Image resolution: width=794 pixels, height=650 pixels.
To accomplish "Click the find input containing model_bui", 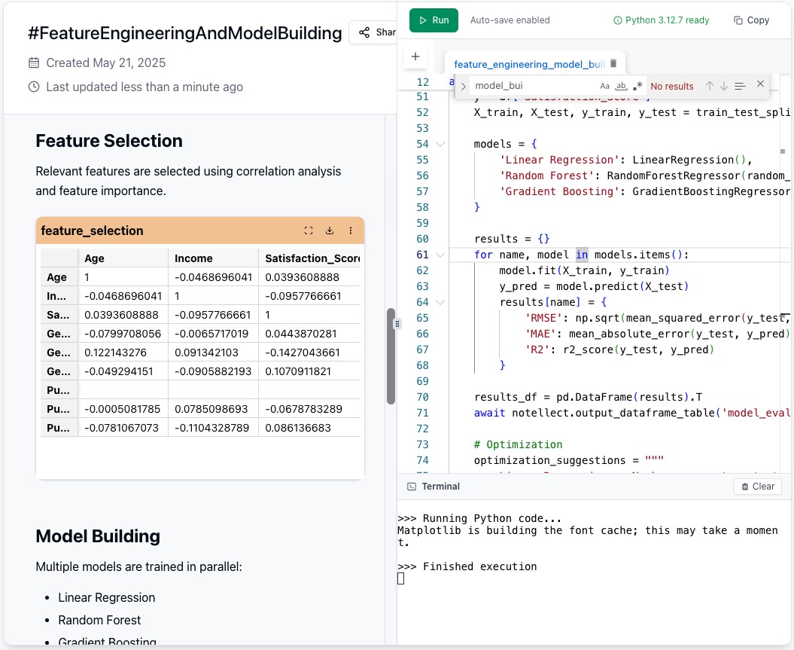I will tap(534, 86).
